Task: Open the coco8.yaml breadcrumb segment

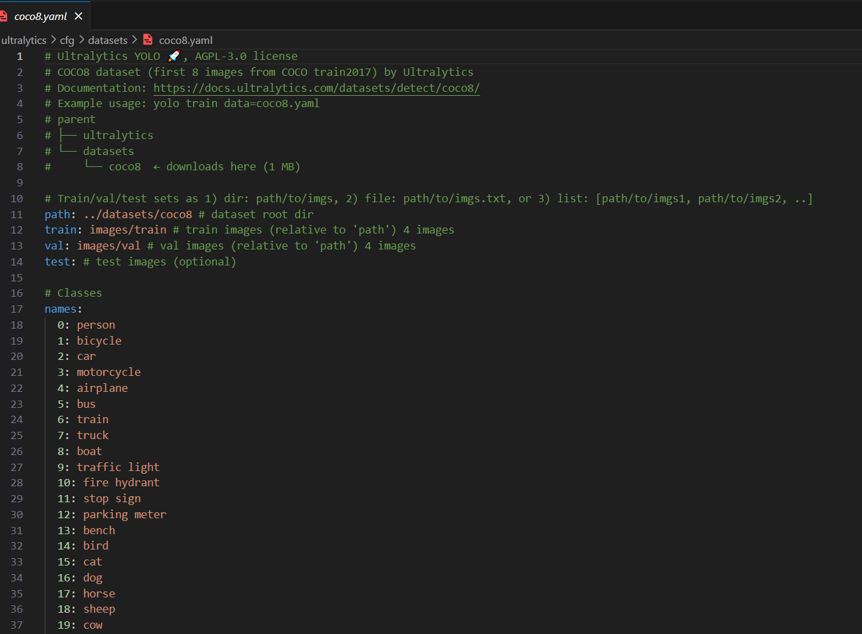Action: coord(186,41)
